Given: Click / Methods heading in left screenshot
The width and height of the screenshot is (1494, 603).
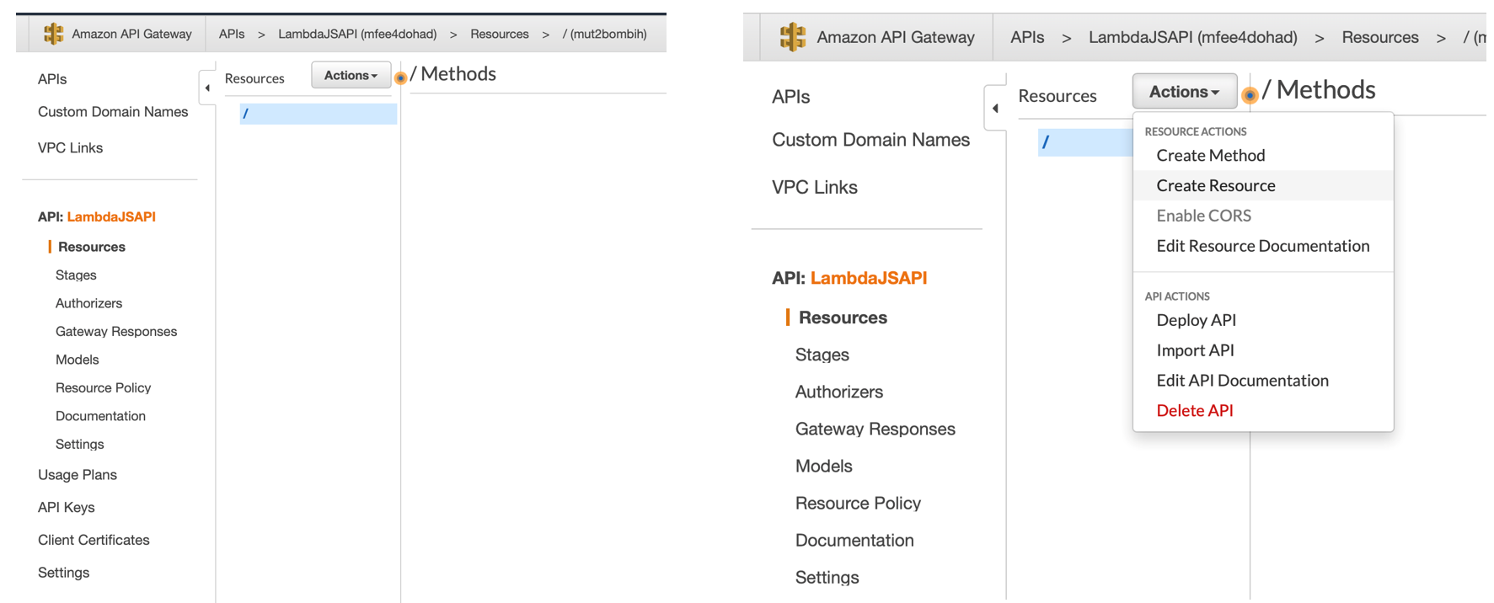Looking at the screenshot, I should (x=453, y=74).
